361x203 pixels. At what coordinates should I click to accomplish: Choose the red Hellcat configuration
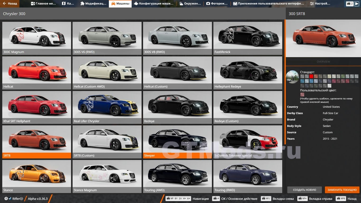tap(37, 73)
